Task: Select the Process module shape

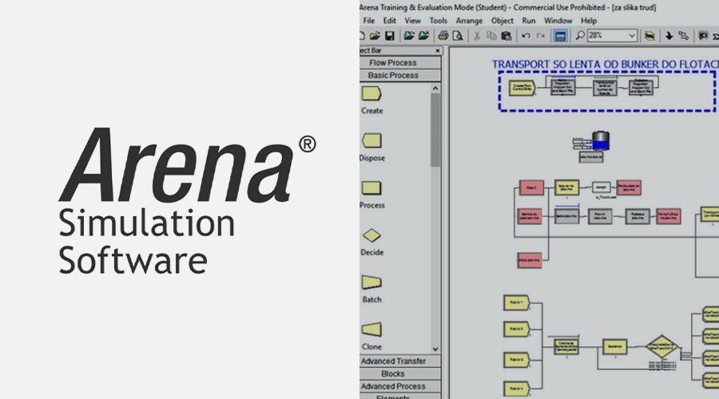Action: (x=371, y=188)
